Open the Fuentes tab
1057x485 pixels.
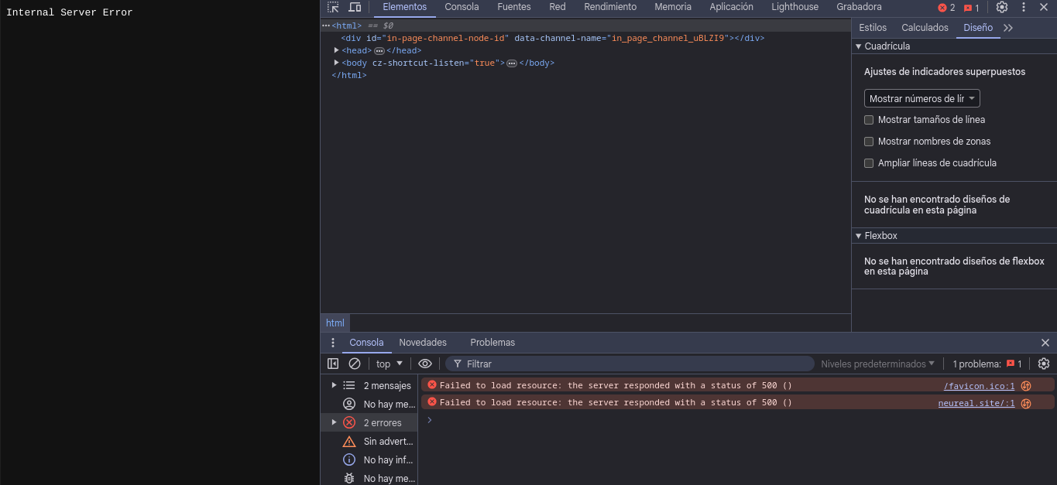coord(514,7)
